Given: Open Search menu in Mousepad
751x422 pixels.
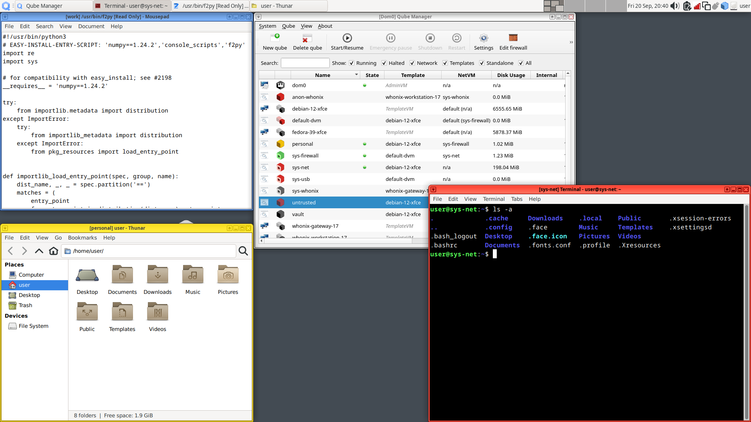Looking at the screenshot, I should [44, 27].
